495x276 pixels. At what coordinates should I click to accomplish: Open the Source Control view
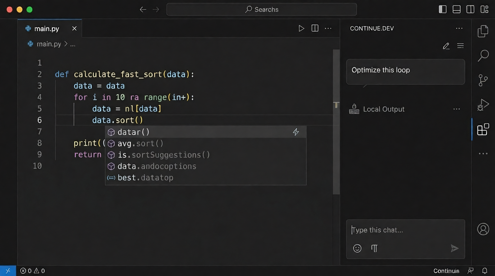[x=483, y=80]
